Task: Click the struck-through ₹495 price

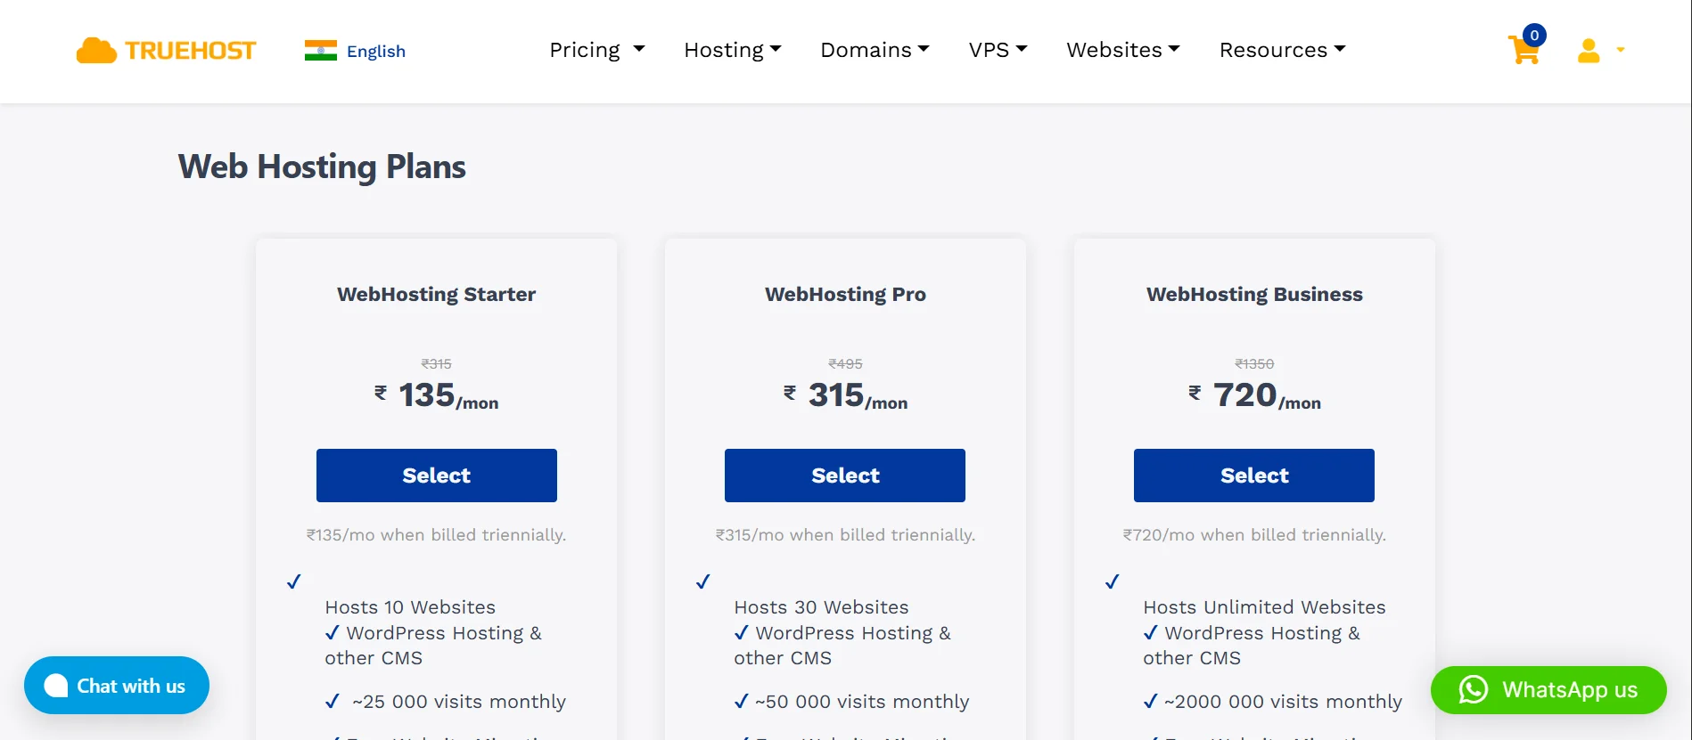Action: pyautogui.click(x=845, y=364)
